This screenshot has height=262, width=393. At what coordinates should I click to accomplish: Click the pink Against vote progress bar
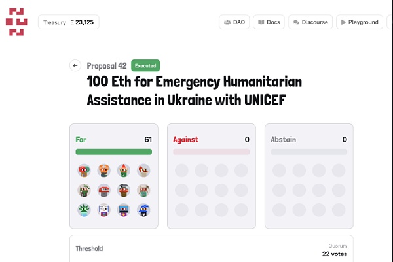[211, 152]
